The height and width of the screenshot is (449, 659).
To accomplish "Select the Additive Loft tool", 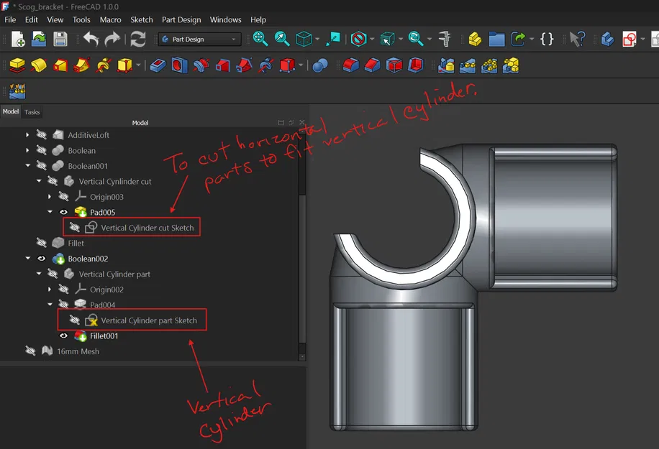I will click(x=60, y=65).
